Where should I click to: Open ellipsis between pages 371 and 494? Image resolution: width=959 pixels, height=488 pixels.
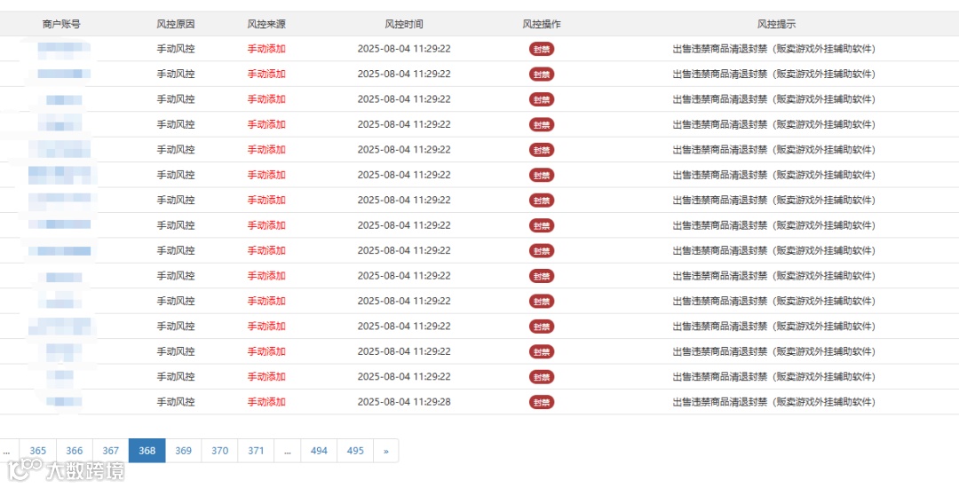tap(288, 451)
